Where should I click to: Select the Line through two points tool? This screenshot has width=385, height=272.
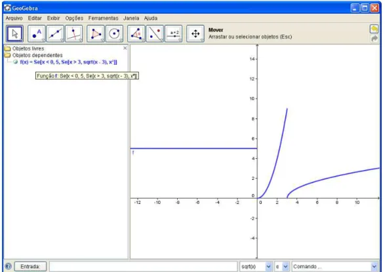point(55,33)
